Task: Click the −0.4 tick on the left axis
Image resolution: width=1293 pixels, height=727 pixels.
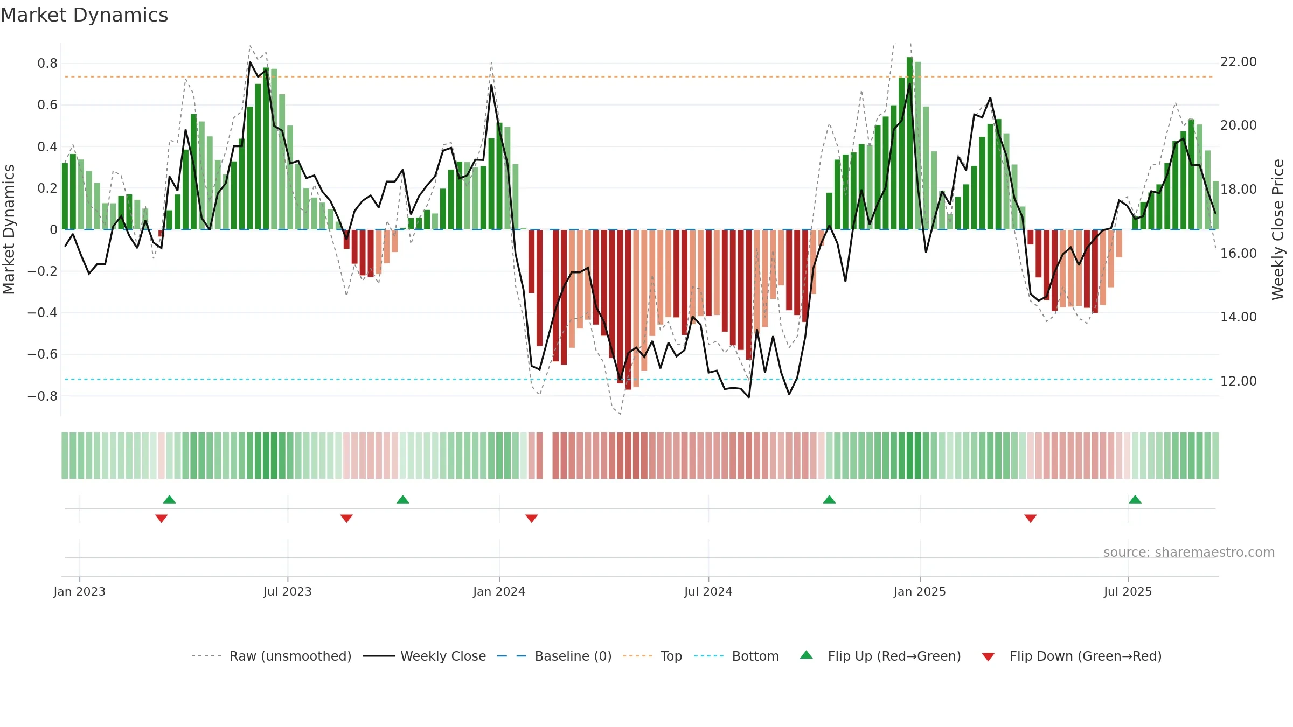Action: click(x=43, y=313)
